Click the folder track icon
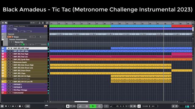The image size is (195, 109). pyautogui.click(x=3, y=39)
